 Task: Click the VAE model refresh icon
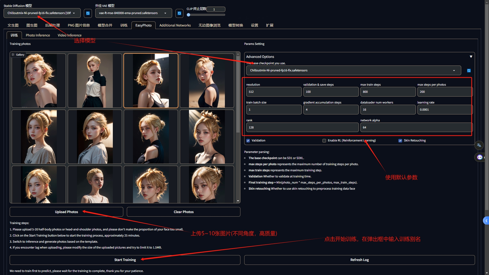179,13
